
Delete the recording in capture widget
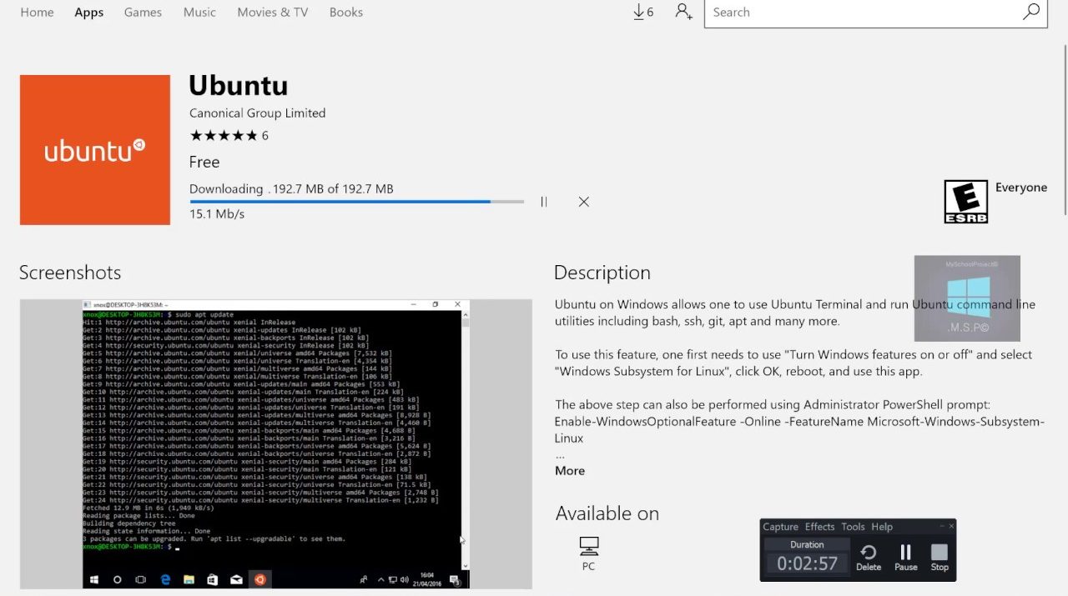coord(869,557)
